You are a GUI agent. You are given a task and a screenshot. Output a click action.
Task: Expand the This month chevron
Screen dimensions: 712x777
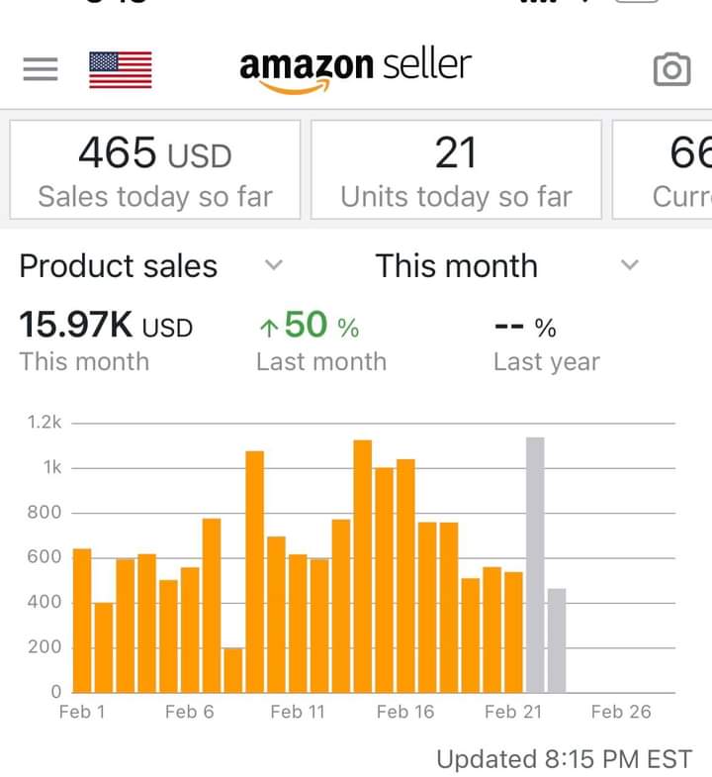coord(630,264)
